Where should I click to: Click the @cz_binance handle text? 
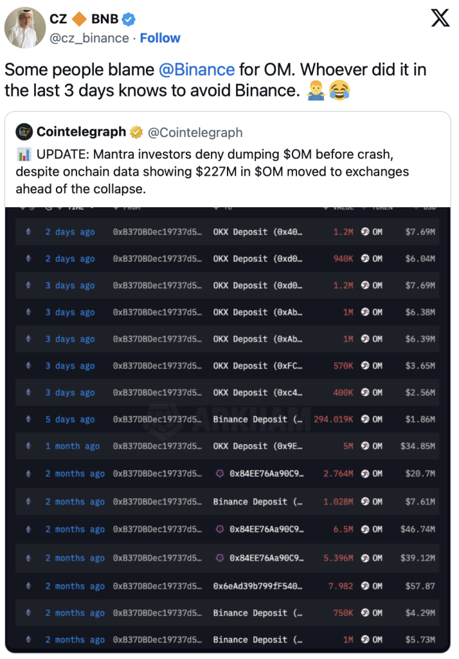[x=89, y=38]
